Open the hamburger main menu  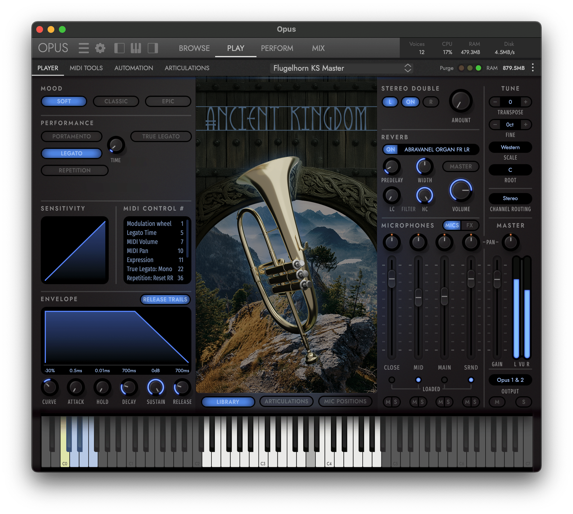[84, 48]
